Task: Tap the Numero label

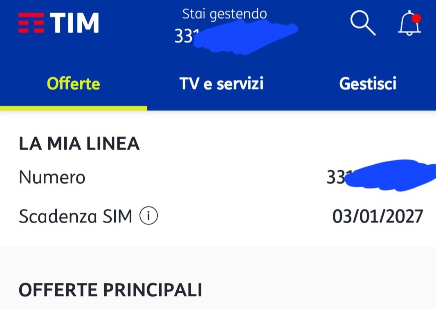Action: pos(52,177)
